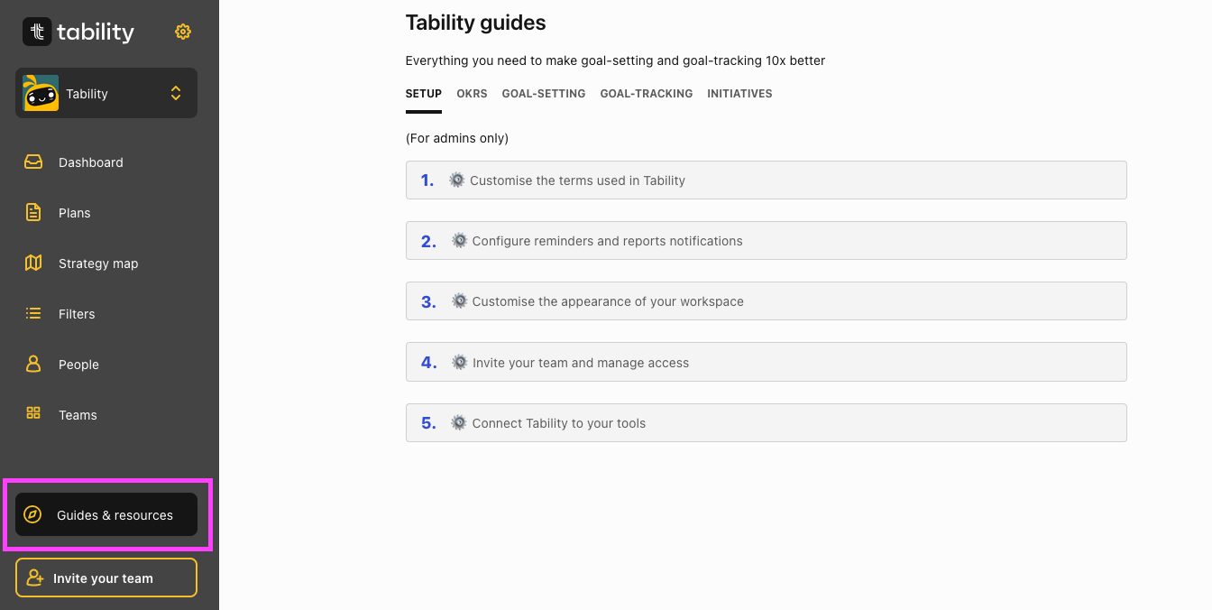1212x610 pixels.
Task: Expand the Tability workspace switcher chevrons
Action: (176, 93)
